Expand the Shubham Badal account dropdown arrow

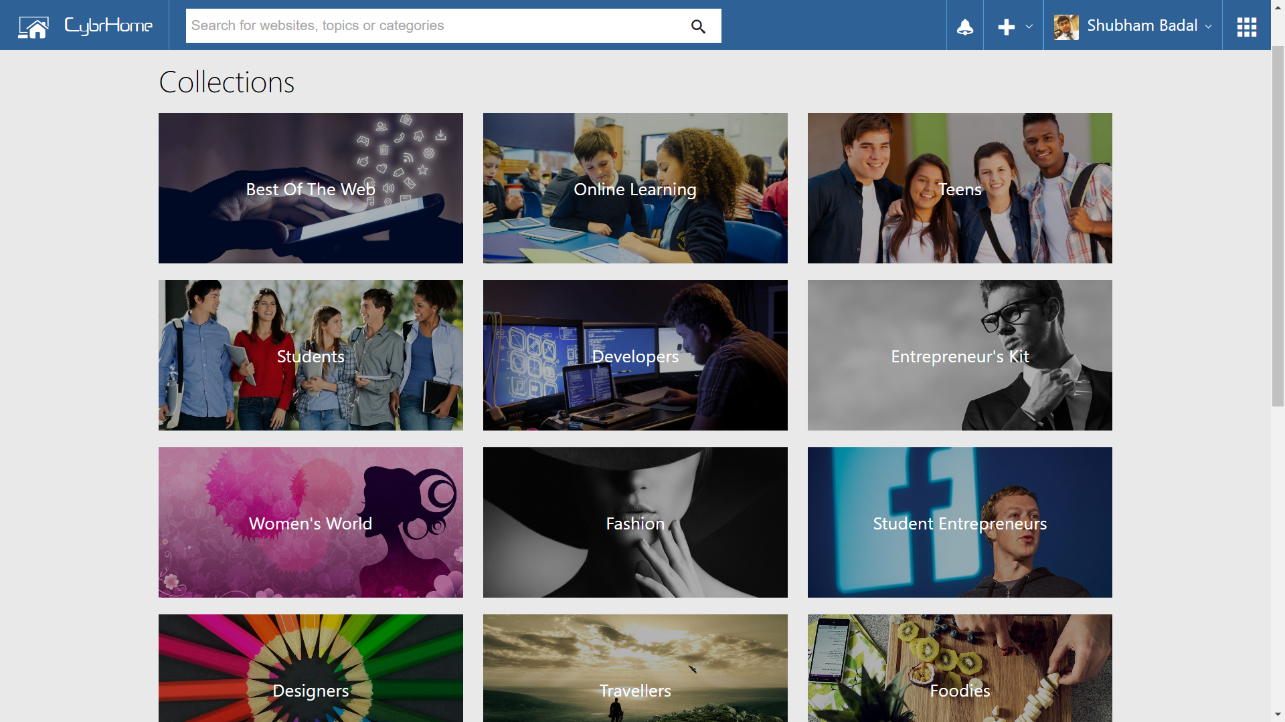1208,27
